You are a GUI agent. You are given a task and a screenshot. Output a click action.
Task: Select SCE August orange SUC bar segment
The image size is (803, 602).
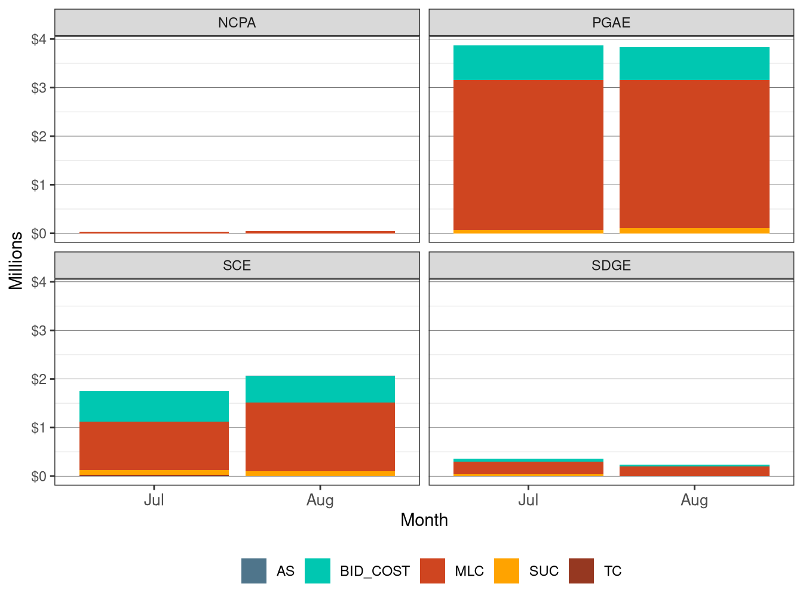coord(320,474)
